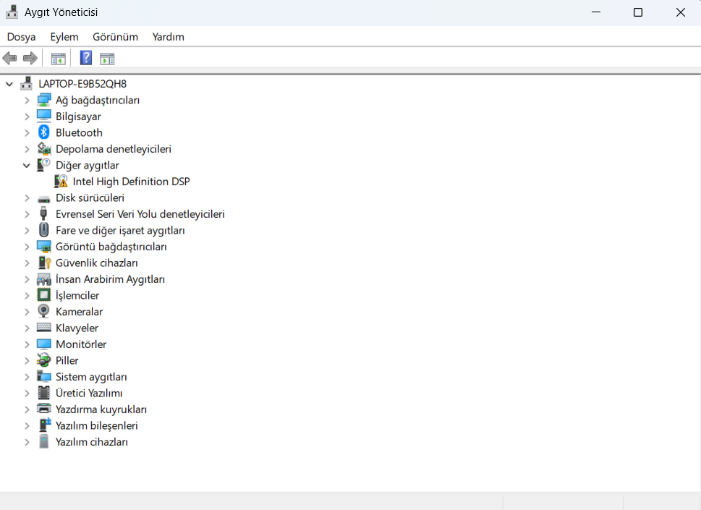Click the Depolama denetleyicileri icon
This screenshot has width=701, height=510.
[44, 149]
